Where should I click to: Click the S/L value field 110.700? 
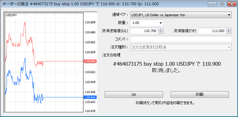(144, 31)
